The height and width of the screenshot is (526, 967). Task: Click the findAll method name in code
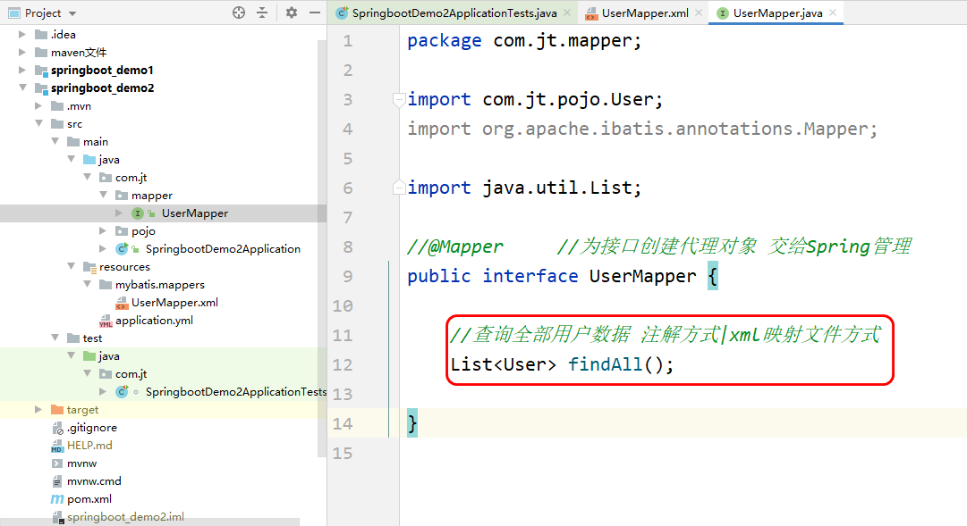click(605, 364)
